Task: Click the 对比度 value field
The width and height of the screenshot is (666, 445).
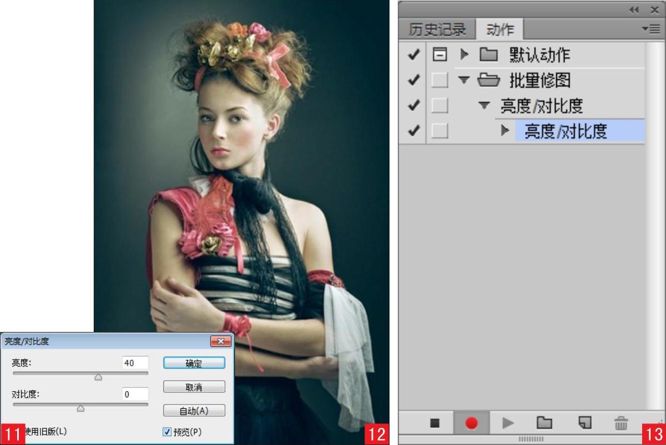Action: (135, 394)
